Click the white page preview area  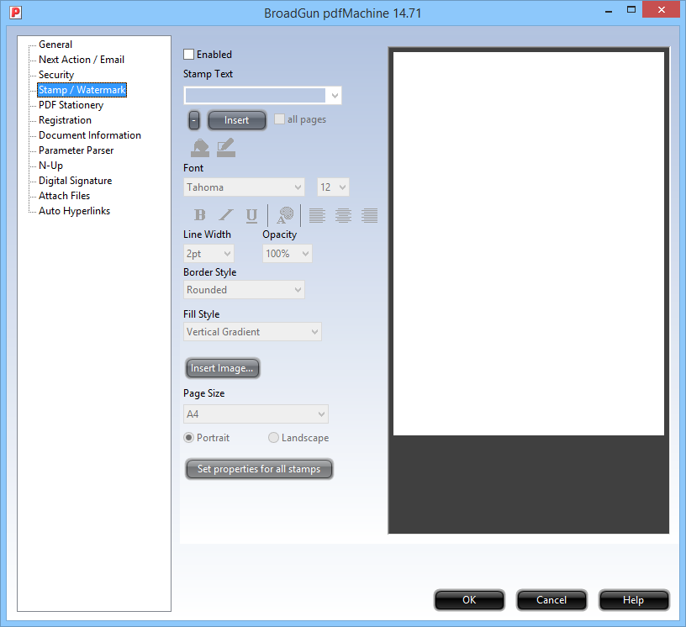point(529,244)
